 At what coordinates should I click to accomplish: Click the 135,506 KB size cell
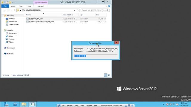101,19
